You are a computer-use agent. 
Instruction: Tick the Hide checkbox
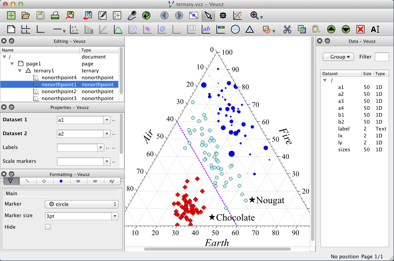click(48, 227)
